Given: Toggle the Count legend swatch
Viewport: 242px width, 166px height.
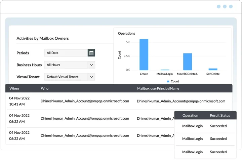Looking at the screenshot, I should click(x=168, y=81).
